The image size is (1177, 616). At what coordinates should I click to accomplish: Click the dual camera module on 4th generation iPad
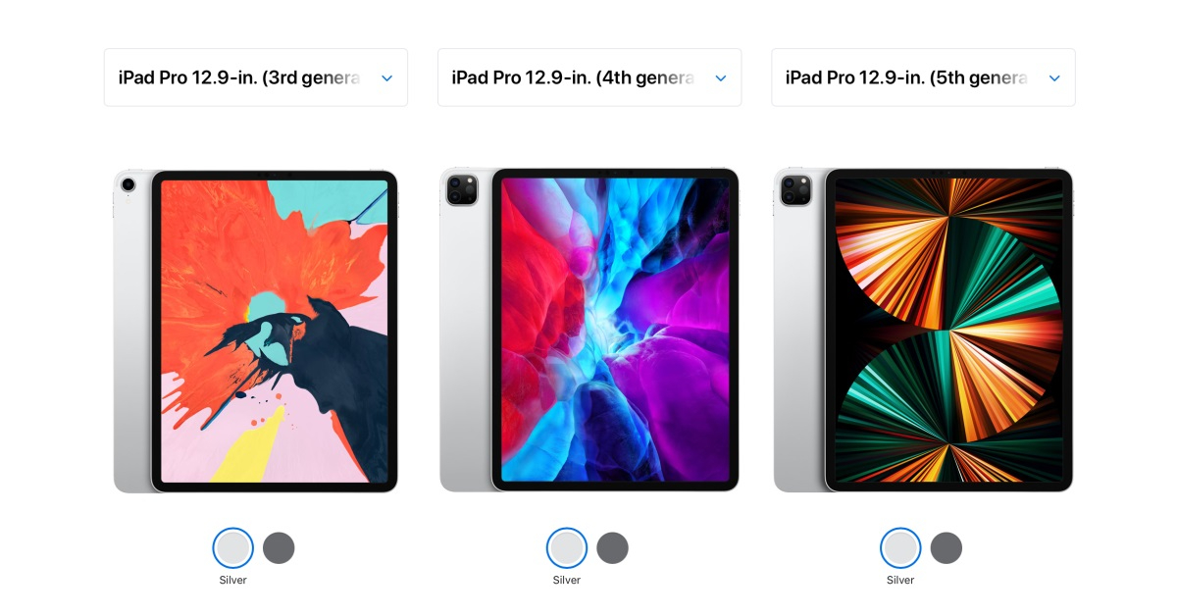(x=461, y=189)
